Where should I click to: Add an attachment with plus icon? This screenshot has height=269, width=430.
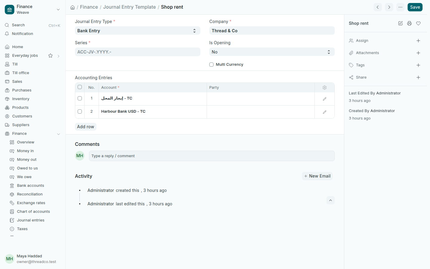pyautogui.click(x=418, y=53)
